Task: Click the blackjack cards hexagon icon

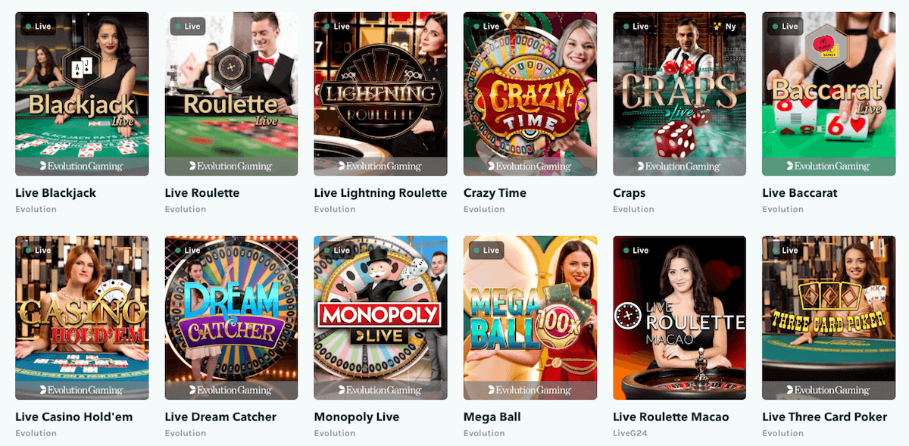Action: click(x=81, y=69)
